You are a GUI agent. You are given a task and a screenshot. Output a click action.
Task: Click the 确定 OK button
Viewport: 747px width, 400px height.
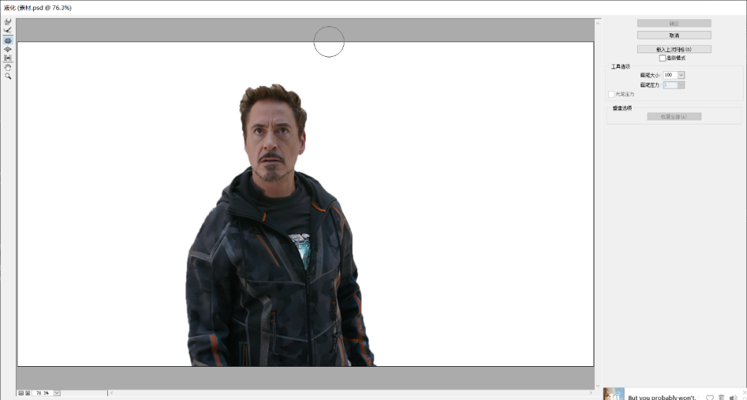click(674, 24)
